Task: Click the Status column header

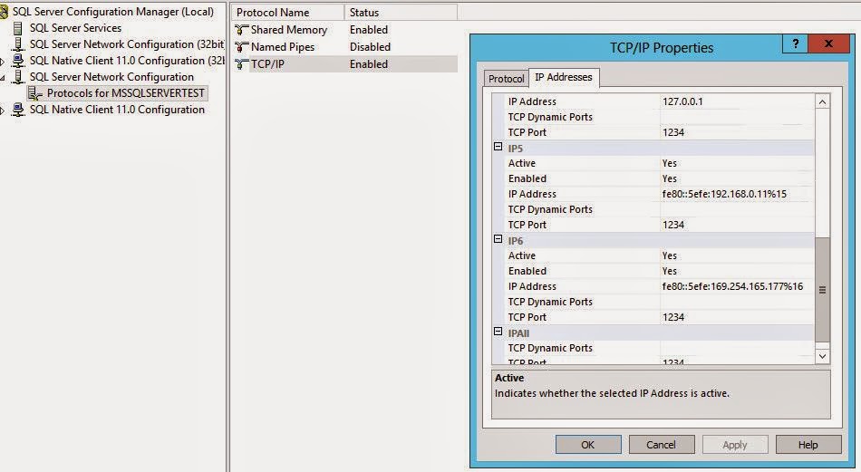Action: 401,12
